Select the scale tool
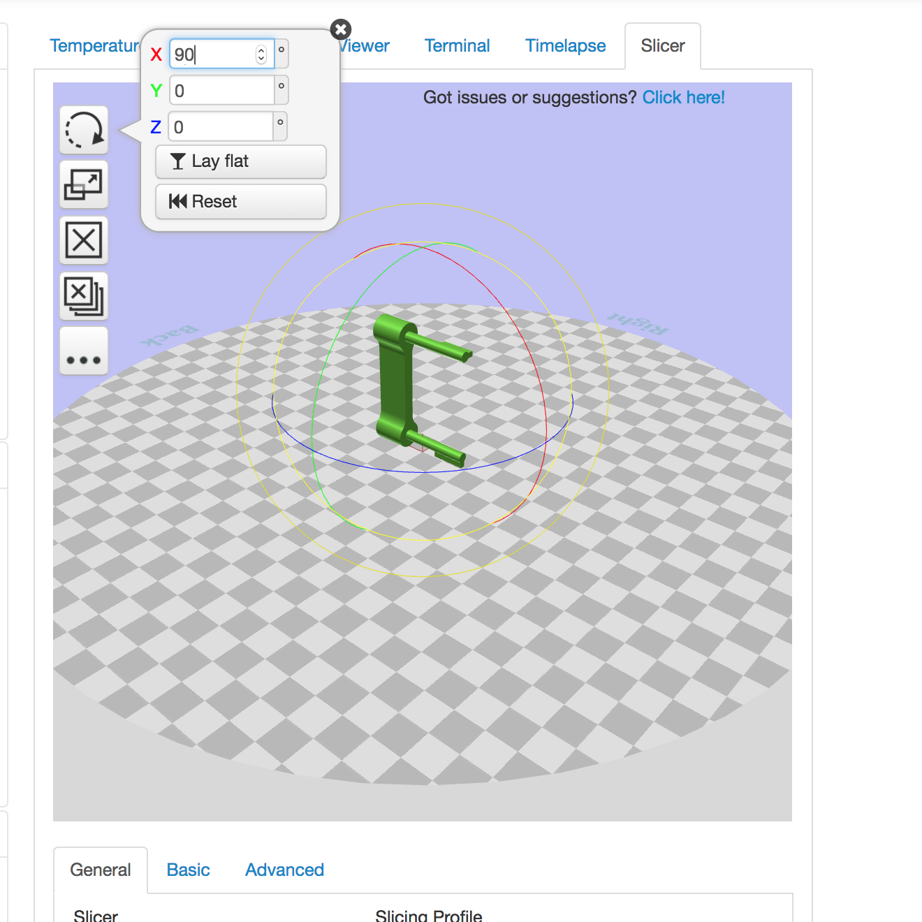The width and height of the screenshot is (922, 922). click(x=83, y=184)
